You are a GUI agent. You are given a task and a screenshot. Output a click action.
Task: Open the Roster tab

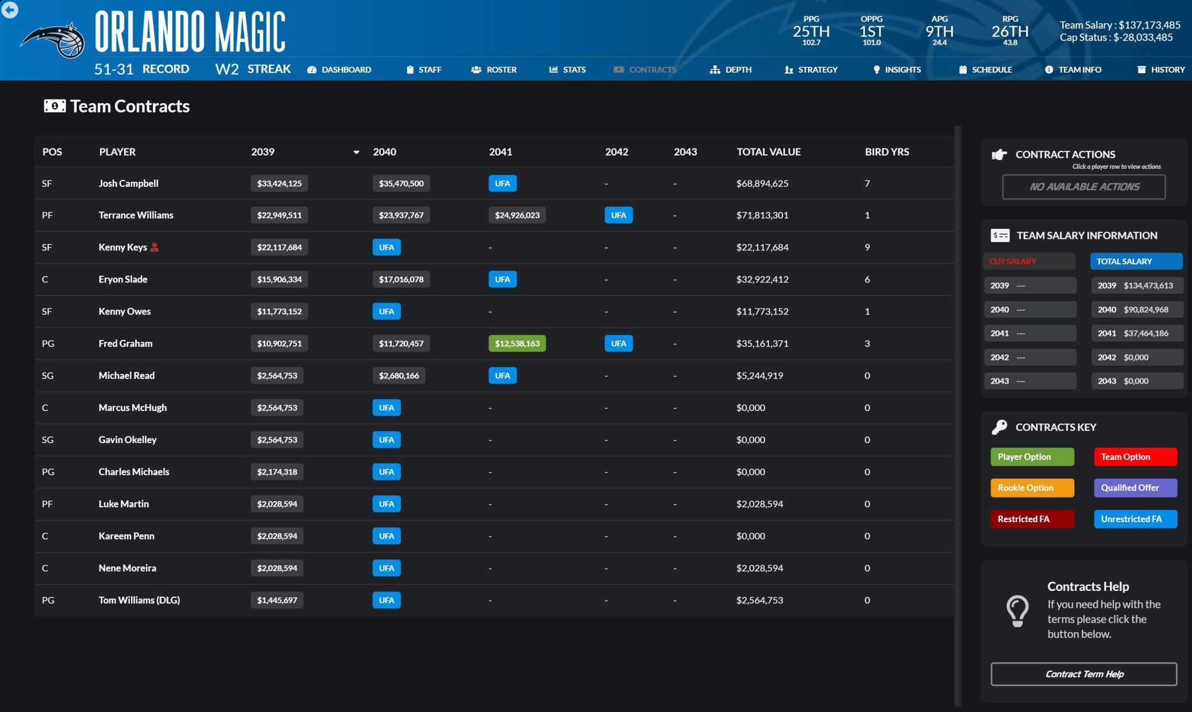(494, 69)
